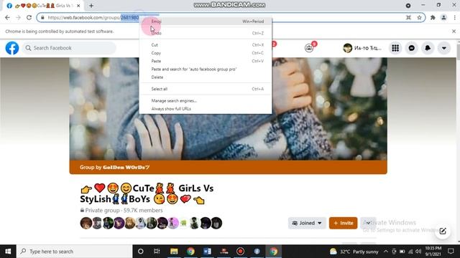Image resolution: width=460 pixels, height=258 pixels.
Task: Click the 59.7K members text
Action: 143,210
